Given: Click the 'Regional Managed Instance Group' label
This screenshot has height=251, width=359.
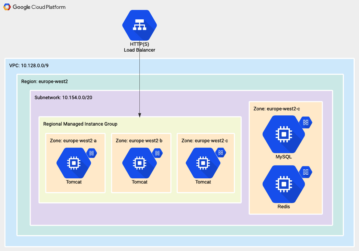Looking at the screenshot, I should pos(80,124).
